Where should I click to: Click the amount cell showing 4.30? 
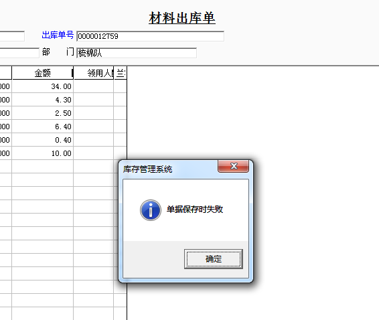coord(43,100)
